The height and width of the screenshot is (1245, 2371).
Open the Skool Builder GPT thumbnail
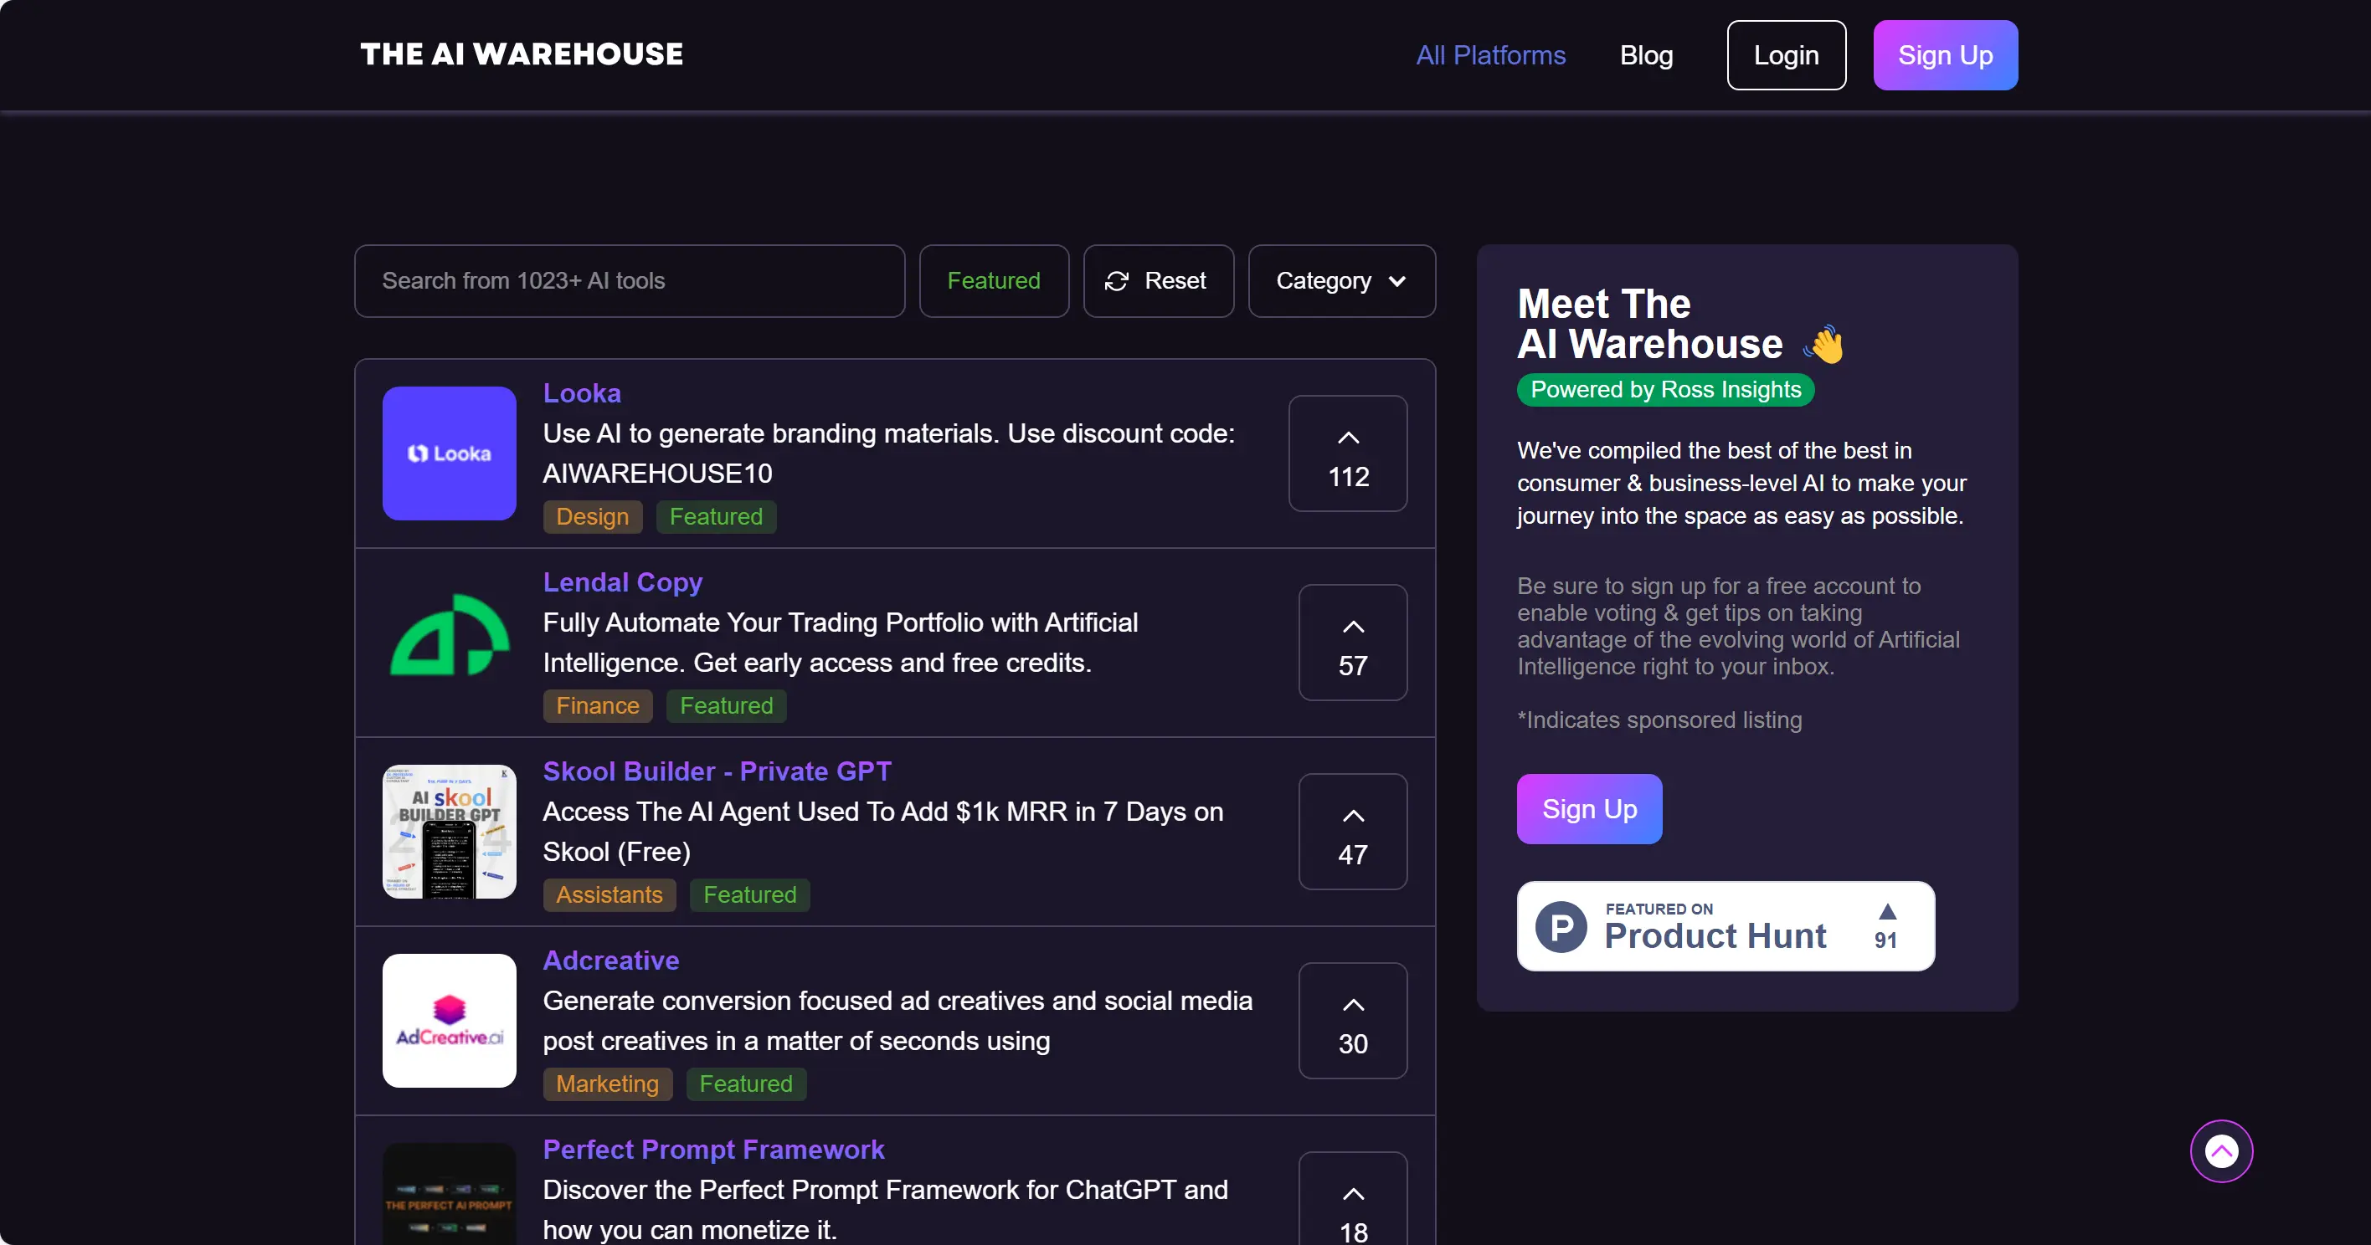pyautogui.click(x=449, y=831)
